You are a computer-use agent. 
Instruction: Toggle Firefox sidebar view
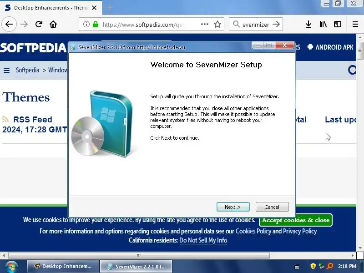click(x=338, y=24)
